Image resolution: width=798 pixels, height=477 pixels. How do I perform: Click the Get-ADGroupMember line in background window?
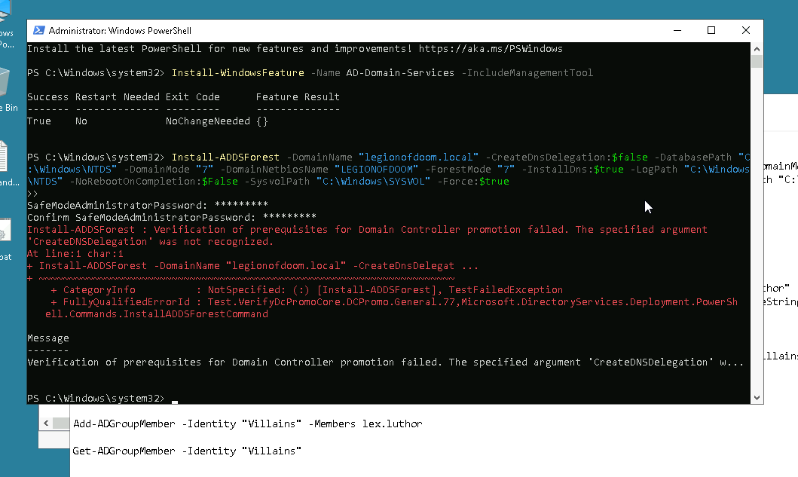[x=187, y=451]
